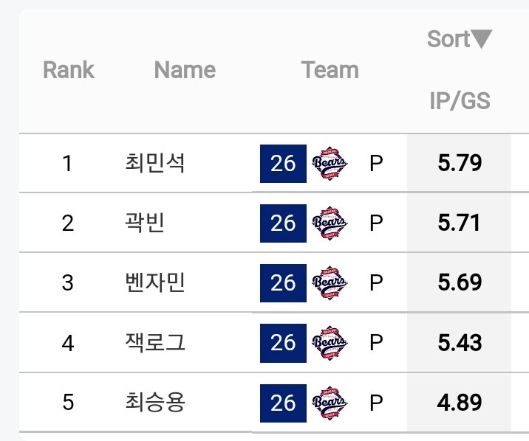529x441 pixels.
Task: Click the Bears logo in 잭로그 row
Action: 330,343
